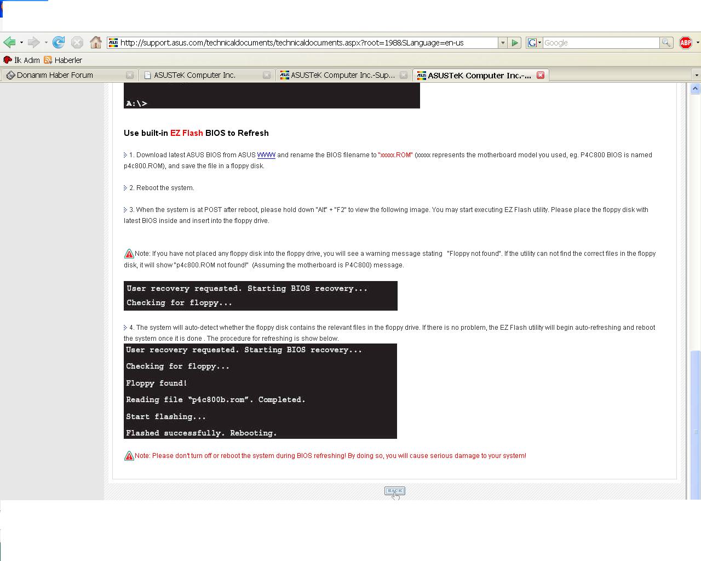
Task: Open the Adblock Plus ABP icon
Action: [686, 43]
